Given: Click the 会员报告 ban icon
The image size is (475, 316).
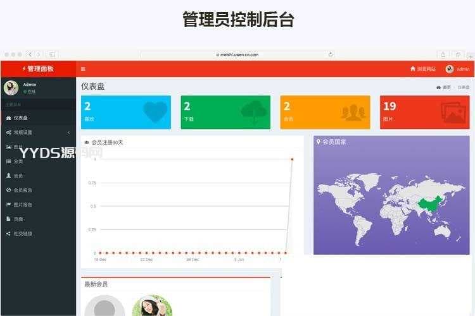Looking at the screenshot, I should [x=8, y=190].
